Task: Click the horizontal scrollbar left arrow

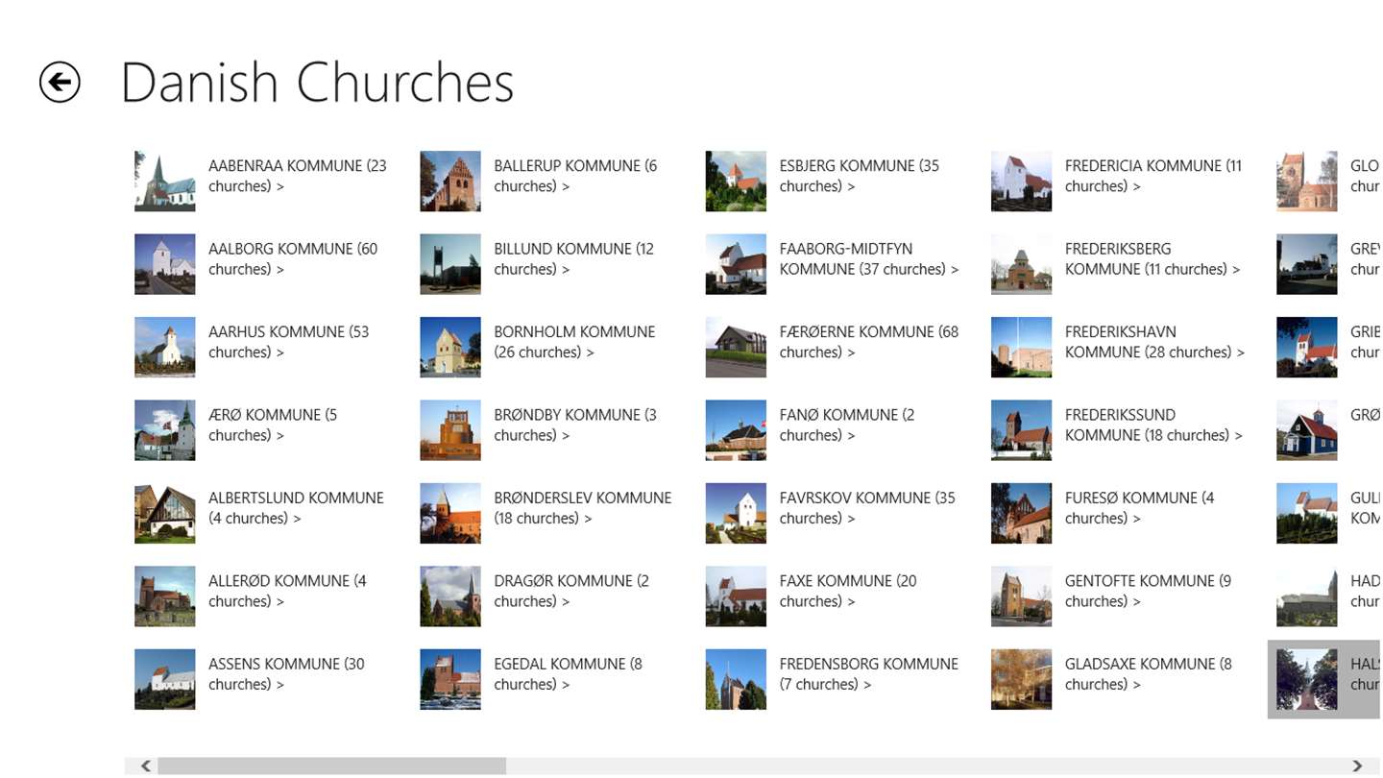Action: coord(146,766)
